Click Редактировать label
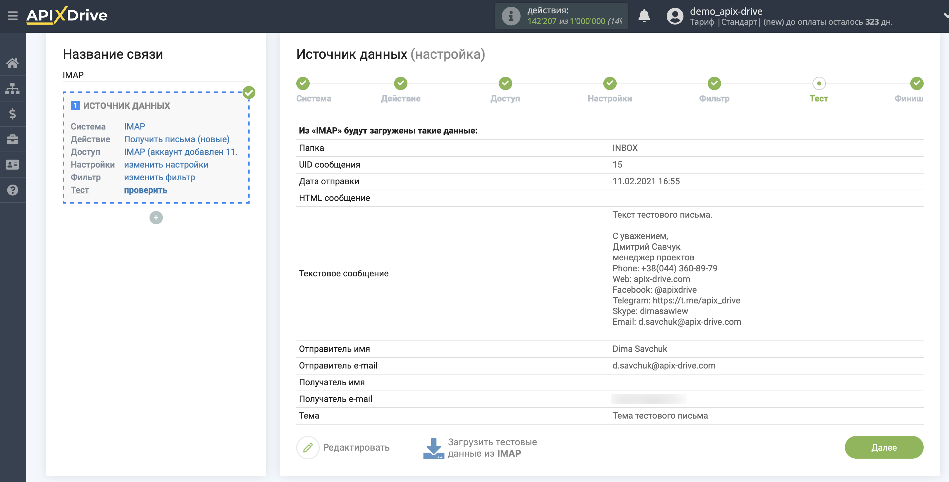 click(x=356, y=447)
